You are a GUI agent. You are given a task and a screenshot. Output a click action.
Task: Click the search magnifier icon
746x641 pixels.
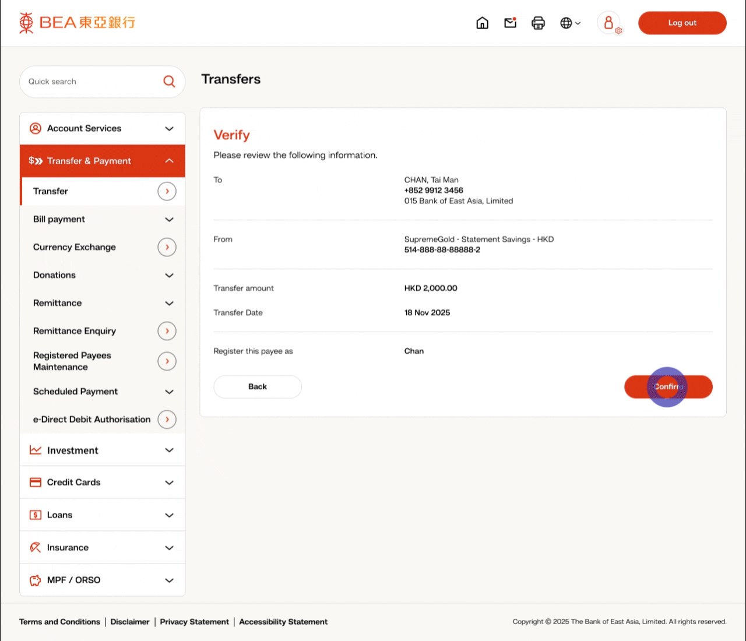tap(169, 82)
